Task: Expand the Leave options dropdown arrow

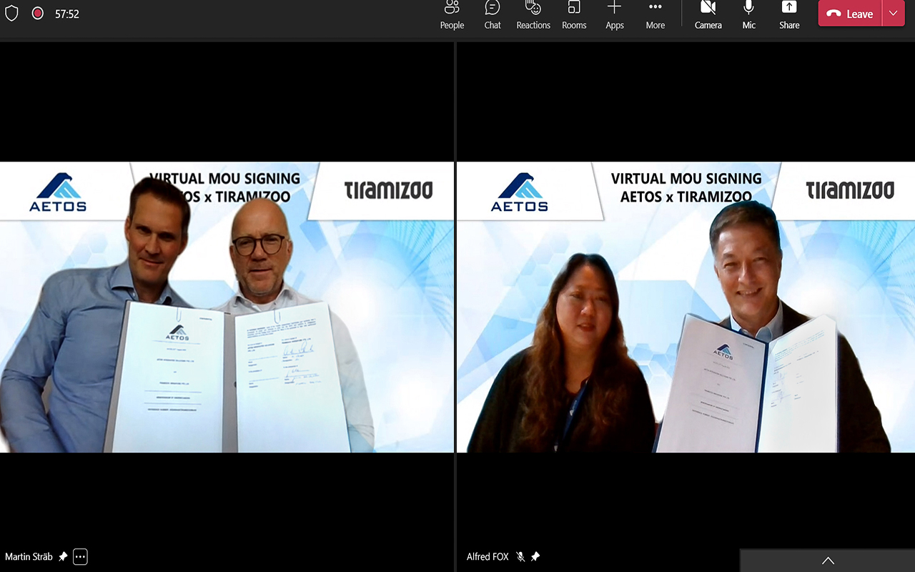Action: [x=894, y=14]
